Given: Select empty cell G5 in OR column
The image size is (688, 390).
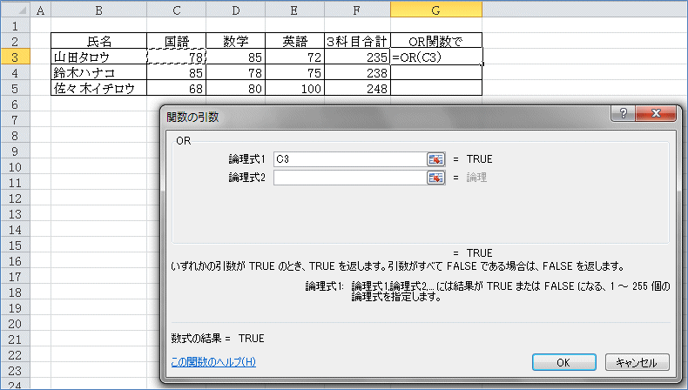Looking at the screenshot, I should point(436,89).
